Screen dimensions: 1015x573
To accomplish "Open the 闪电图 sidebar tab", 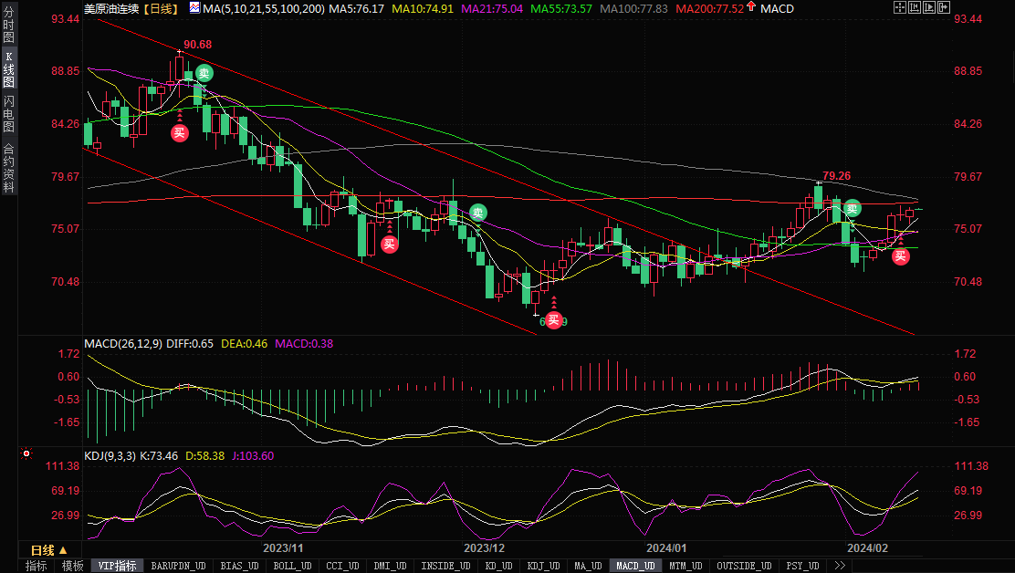I will pyautogui.click(x=8, y=114).
